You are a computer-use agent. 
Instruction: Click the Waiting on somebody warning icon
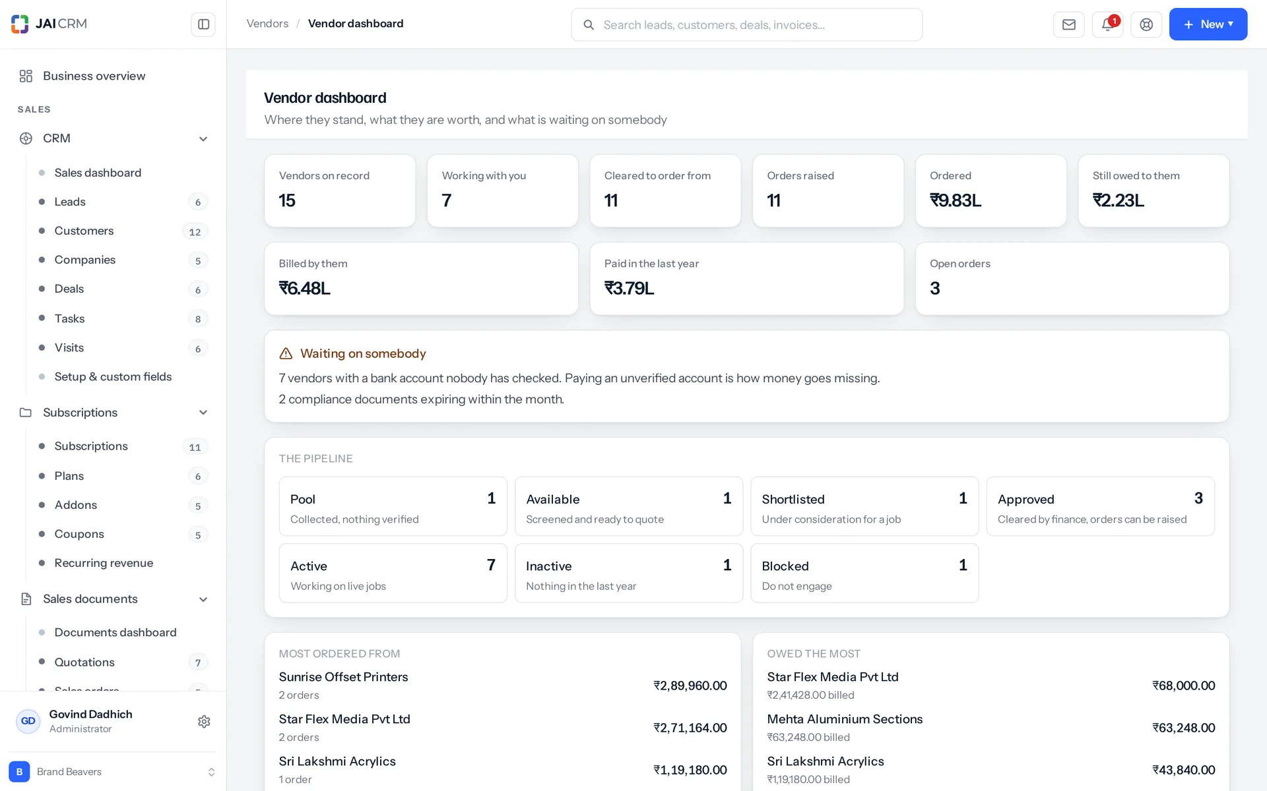[286, 354]
